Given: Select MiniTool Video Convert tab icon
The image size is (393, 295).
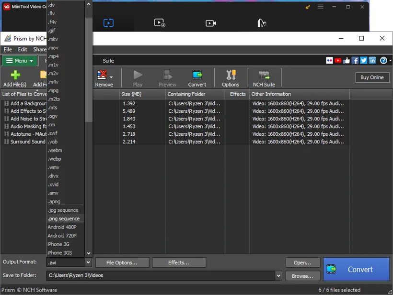Looking at the screenshot, I should tap(108, 23).
